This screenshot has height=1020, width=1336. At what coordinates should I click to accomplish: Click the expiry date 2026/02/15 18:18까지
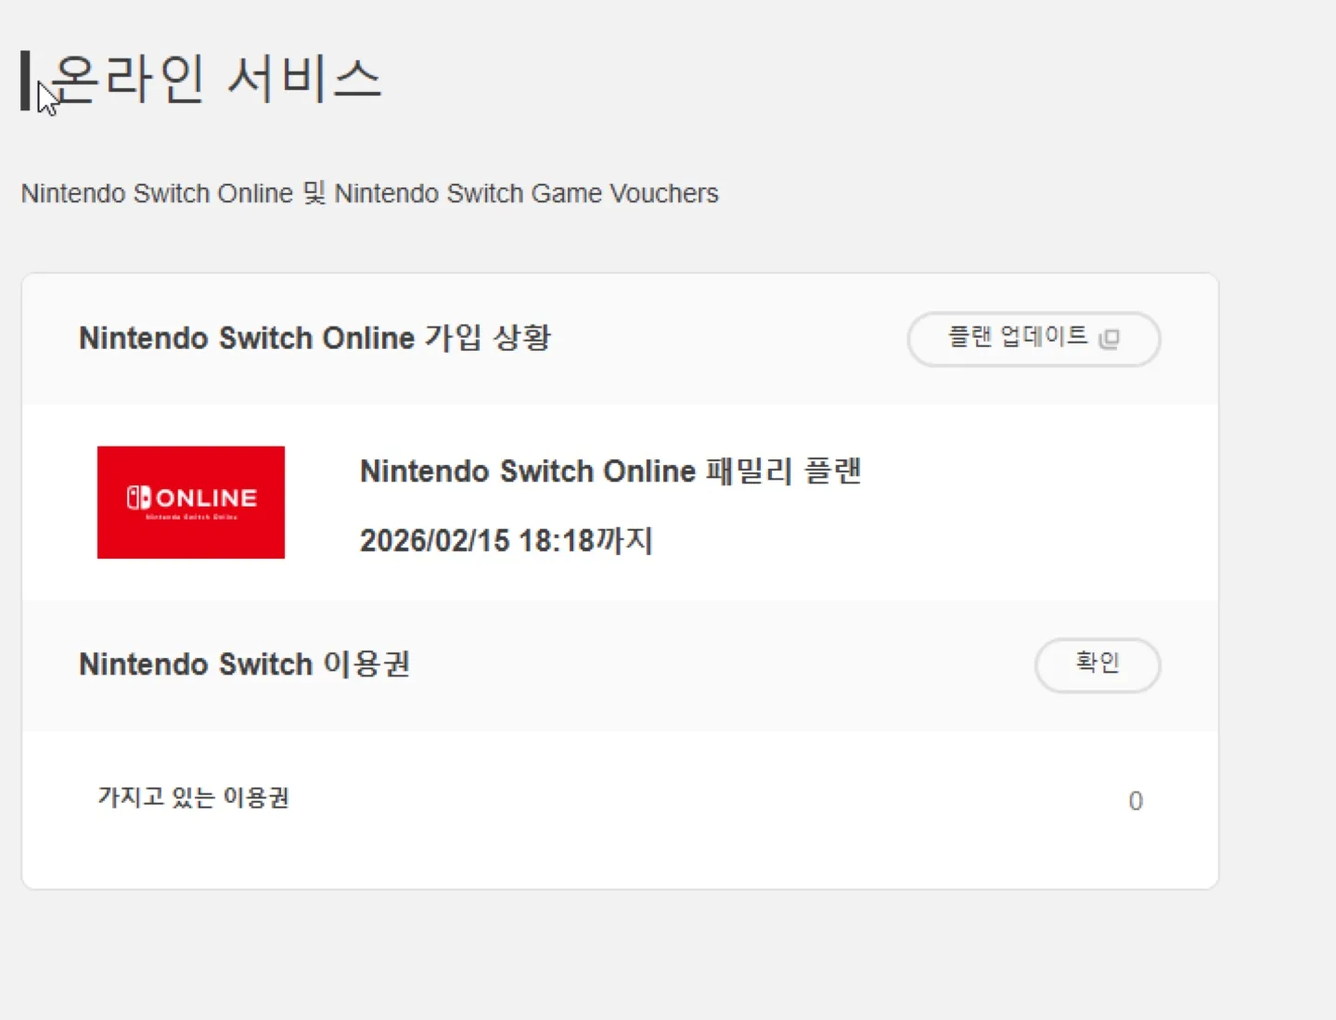click(x=507, y=540)
